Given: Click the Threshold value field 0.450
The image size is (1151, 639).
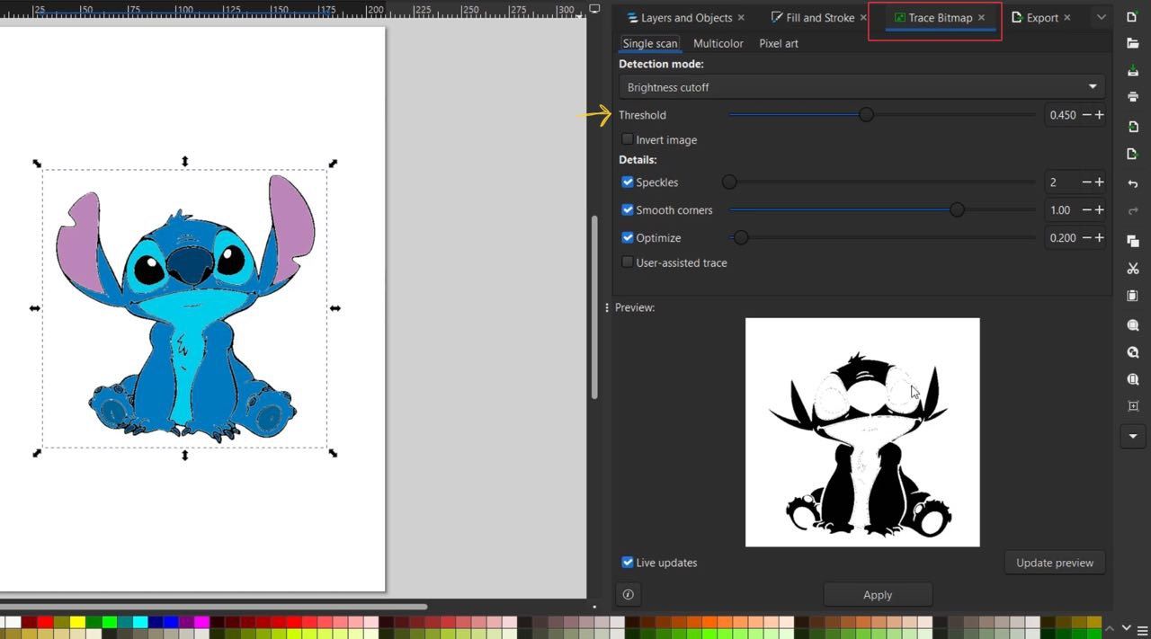Looking at the screenshot, I should (x=1063, y=115).
